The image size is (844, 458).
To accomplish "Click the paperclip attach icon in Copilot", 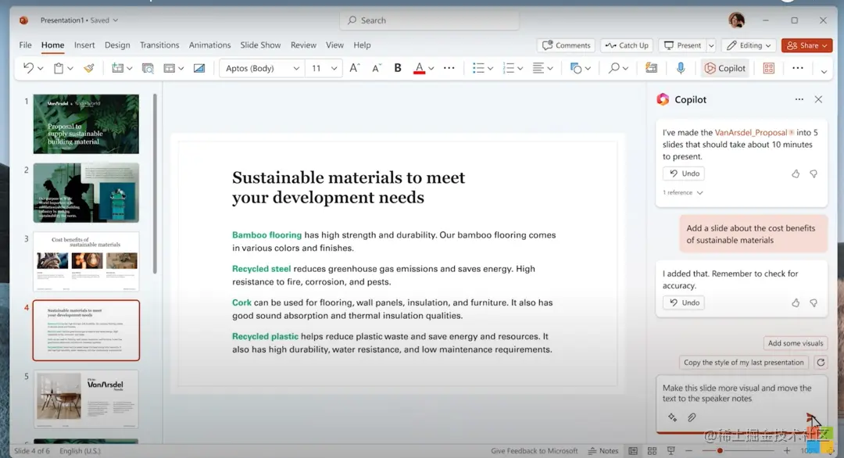I will point(692,417).
